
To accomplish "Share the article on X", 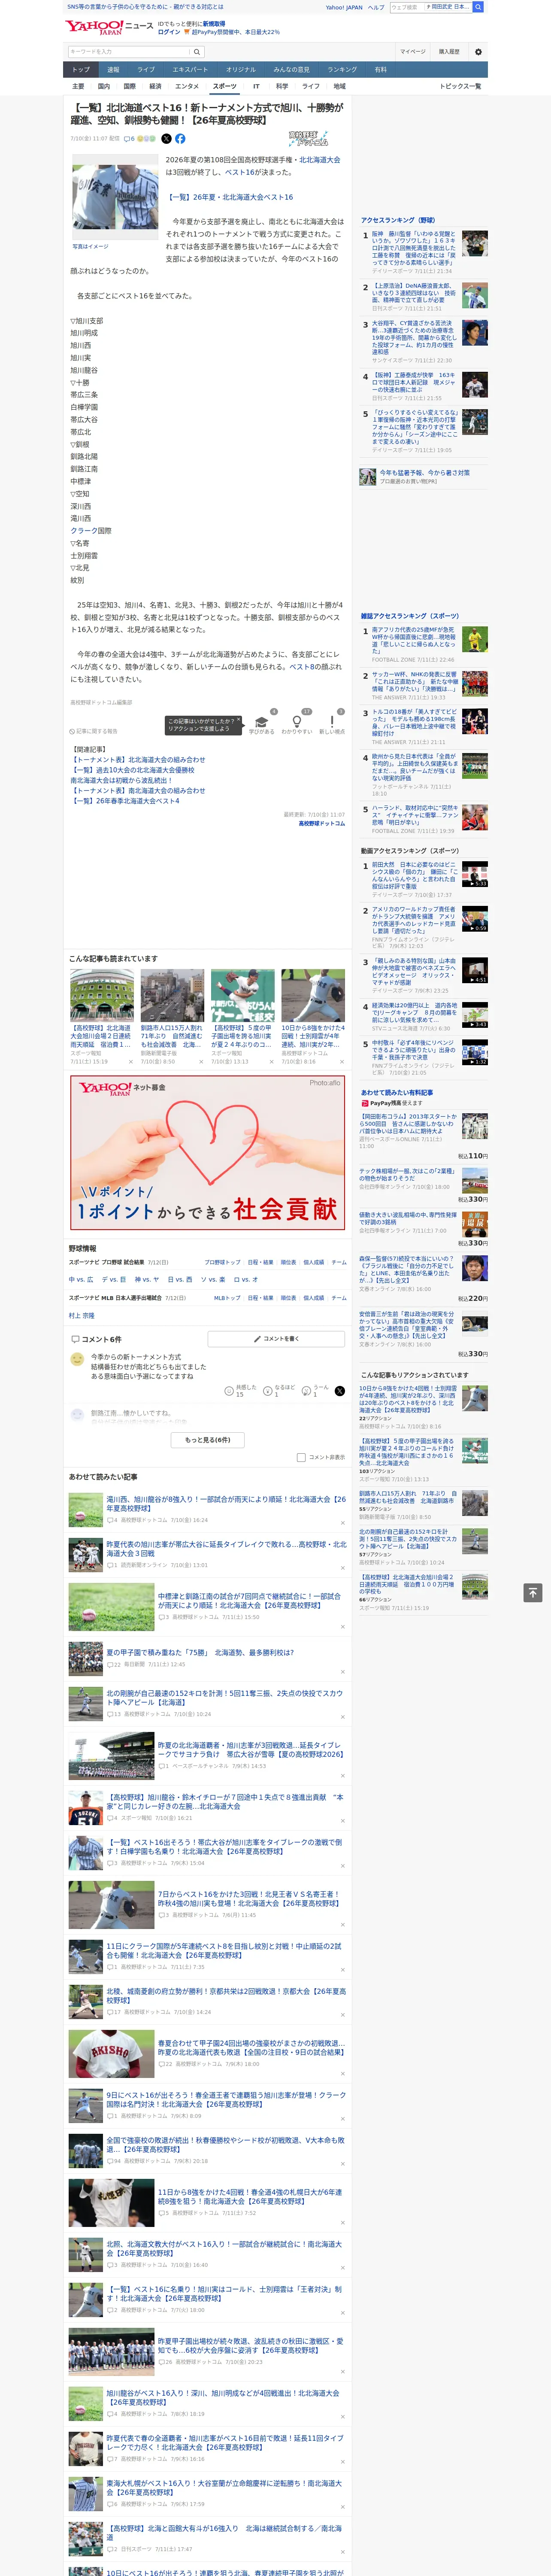I will click(x=166, y=139).
